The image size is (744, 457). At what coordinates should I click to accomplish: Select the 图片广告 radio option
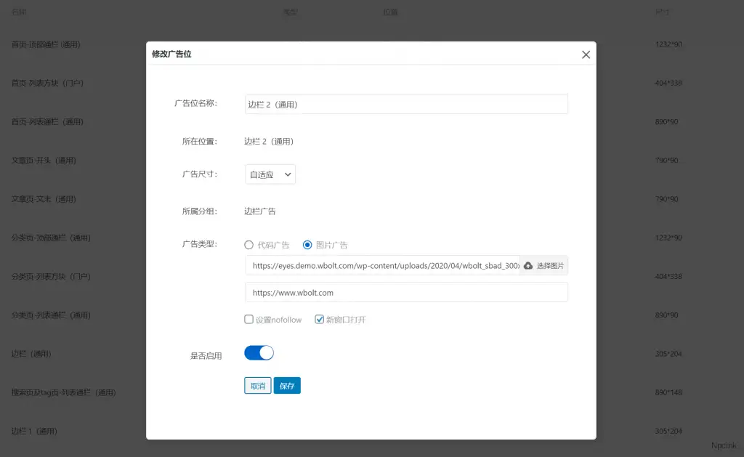(307, 245)
